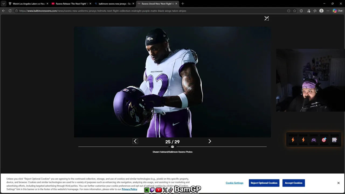Advance to the next gallery photo
The image size is (345, 194).
[x=210, y=141]
